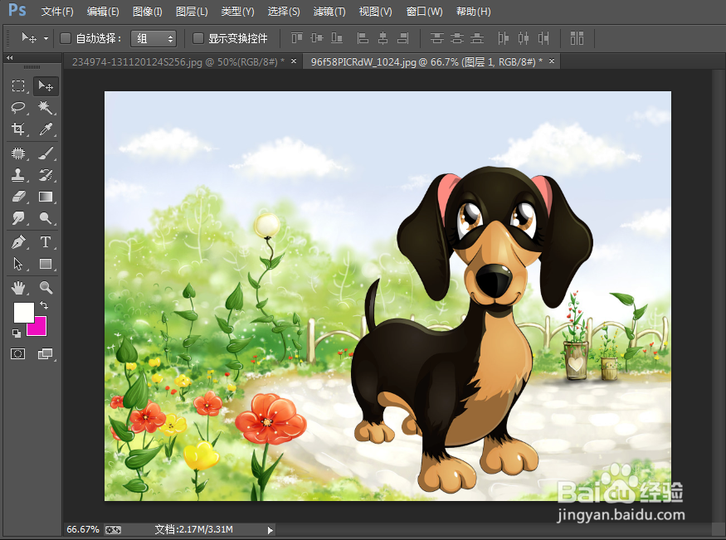Close the 234974-131120124S256.jpg tab
This screenshot has height=540, width=726.
coord(294,61)
